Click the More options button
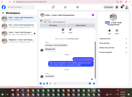The image size is (132, 97). [81, 25]
